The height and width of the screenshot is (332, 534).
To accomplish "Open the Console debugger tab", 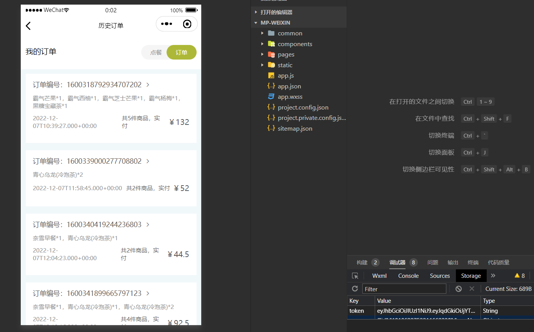I will [408, 276].
